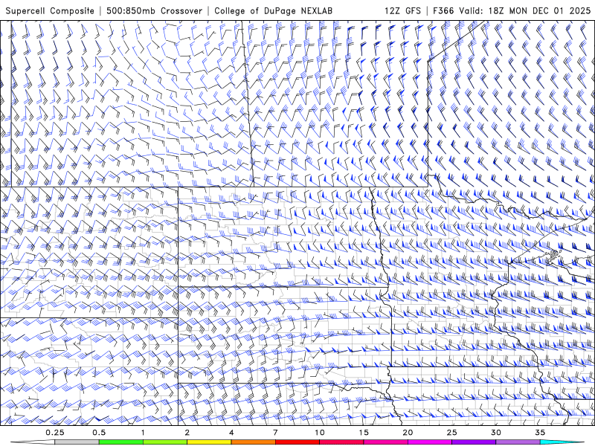Select the bright green colorbar segment between 0.5 and 1
The image size is (595, 446).
click(x=121, y=442)
